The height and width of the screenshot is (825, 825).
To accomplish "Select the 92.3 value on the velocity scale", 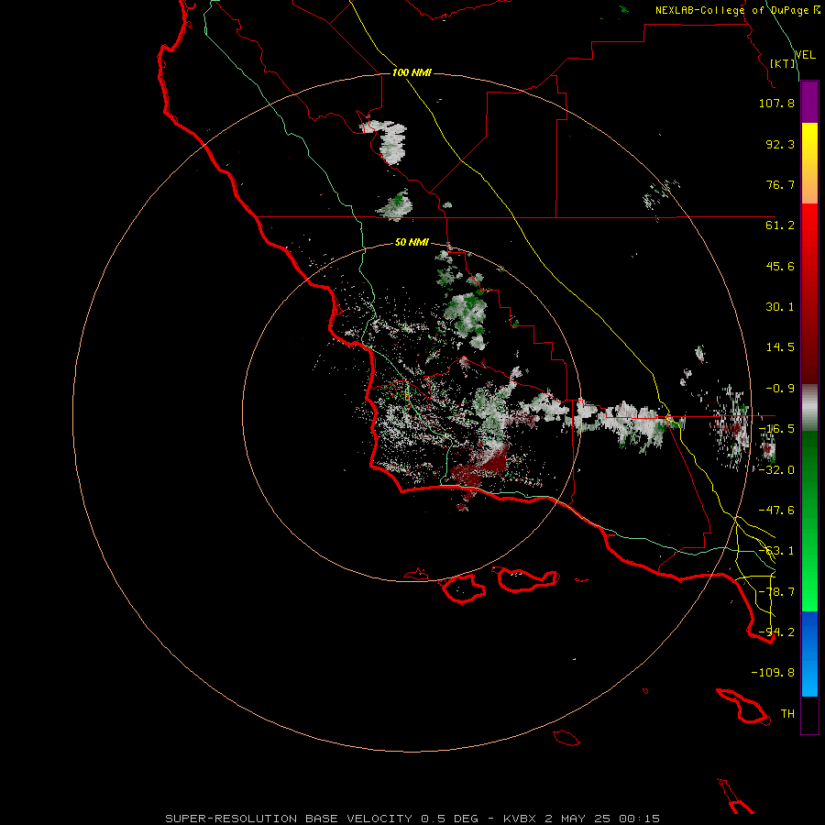I will pos(780,144).
